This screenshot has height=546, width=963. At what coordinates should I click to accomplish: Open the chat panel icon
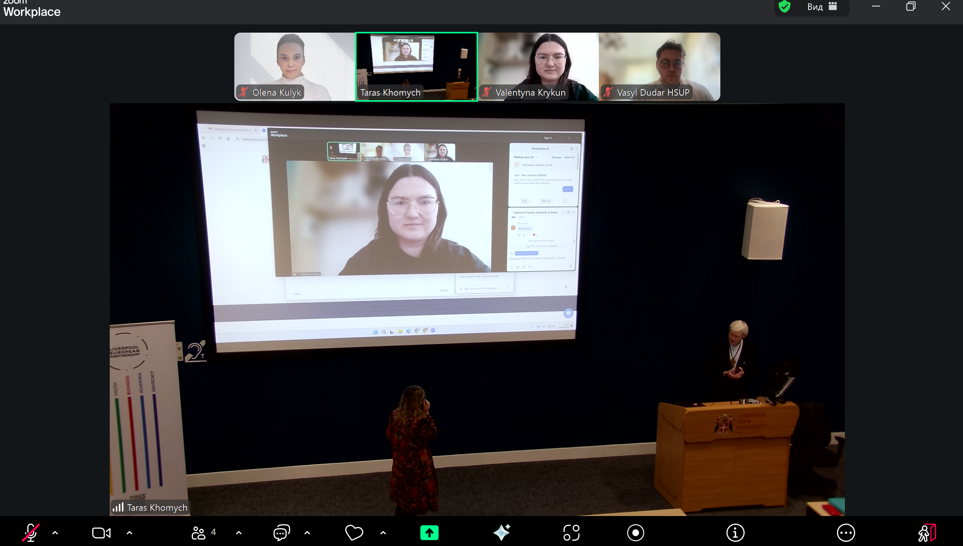pos(281,533)
